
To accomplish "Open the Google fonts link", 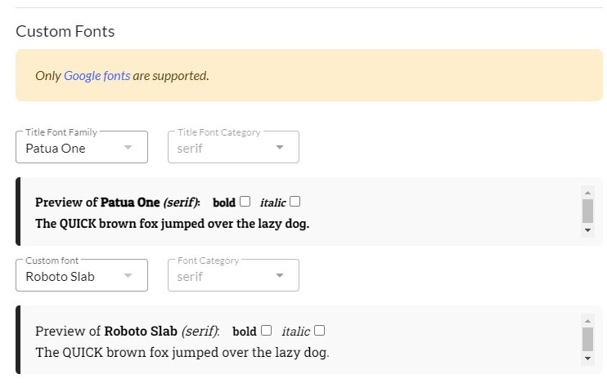I will tap(97, 76).
